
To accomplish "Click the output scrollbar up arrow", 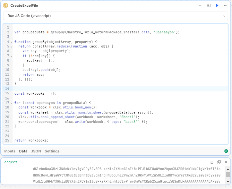I will tap(228, 169).
